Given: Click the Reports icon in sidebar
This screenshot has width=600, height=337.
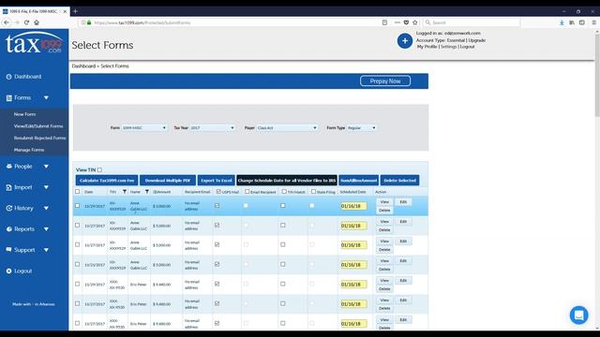Looking at the screenshot, I should pyautogui.click(x=8, y=229).
